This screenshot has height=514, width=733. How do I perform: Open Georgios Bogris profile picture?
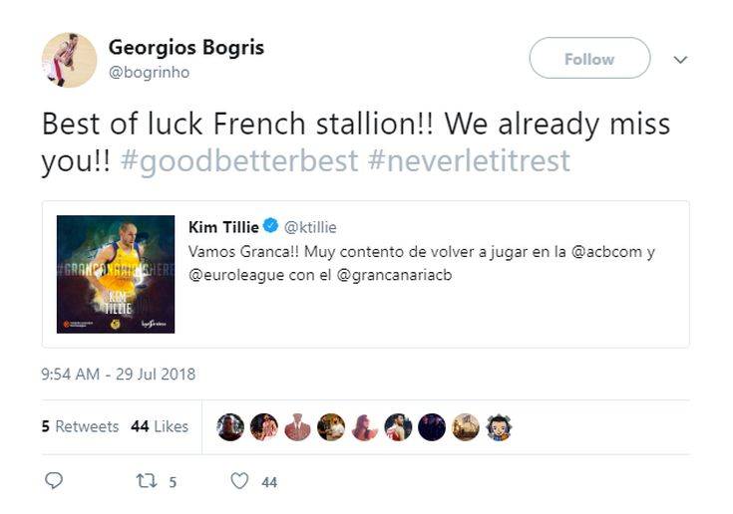(x=69, y=60)
